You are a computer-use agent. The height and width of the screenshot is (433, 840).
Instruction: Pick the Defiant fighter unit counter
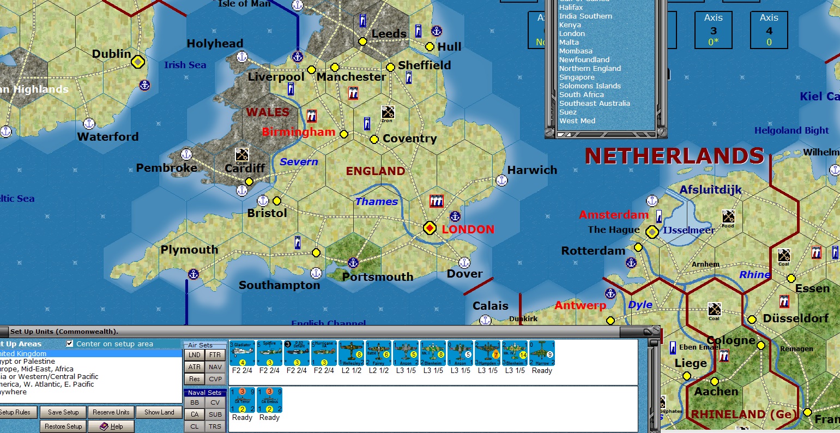point(297,353)
